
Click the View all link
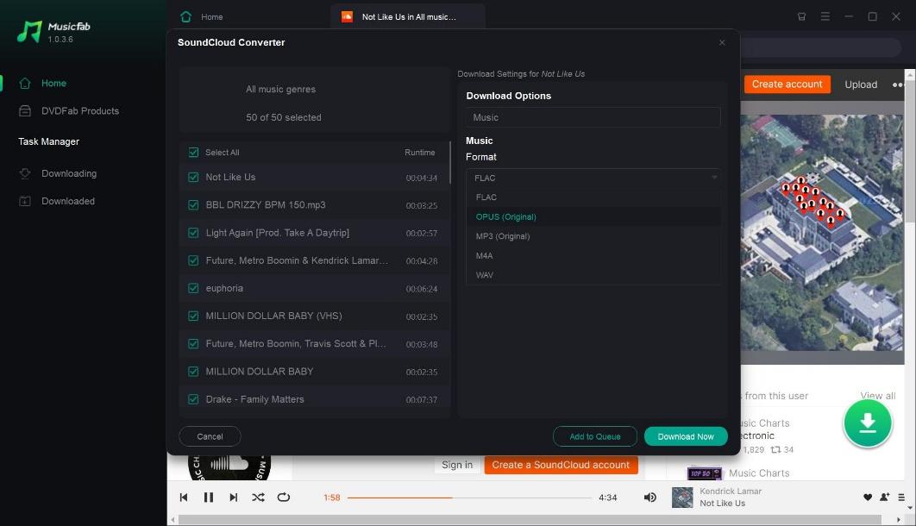click(877, 396)
